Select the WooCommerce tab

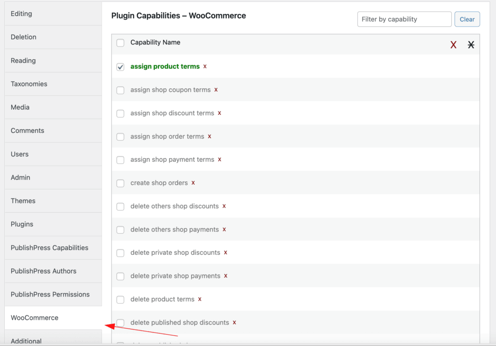53,318
